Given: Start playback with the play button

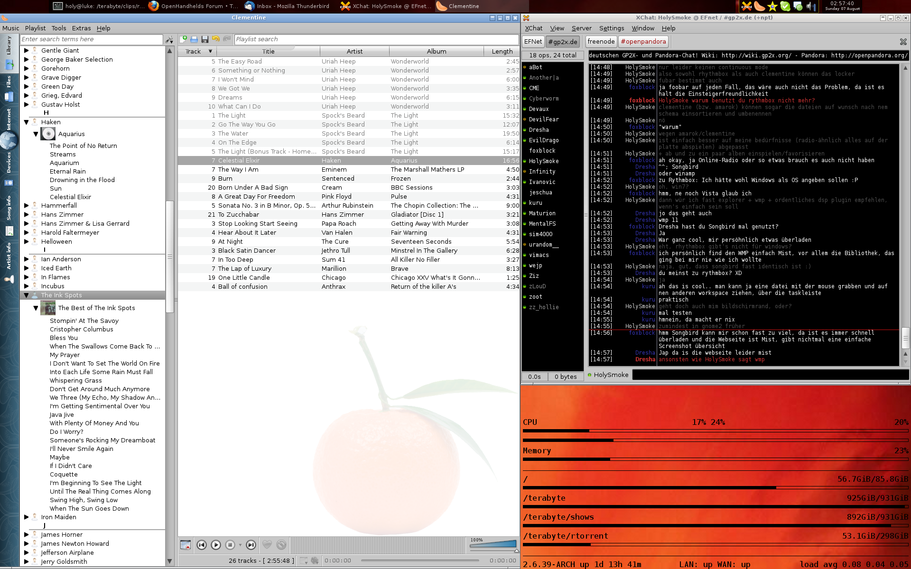Looking at the screenshot, I should [216, 545].
